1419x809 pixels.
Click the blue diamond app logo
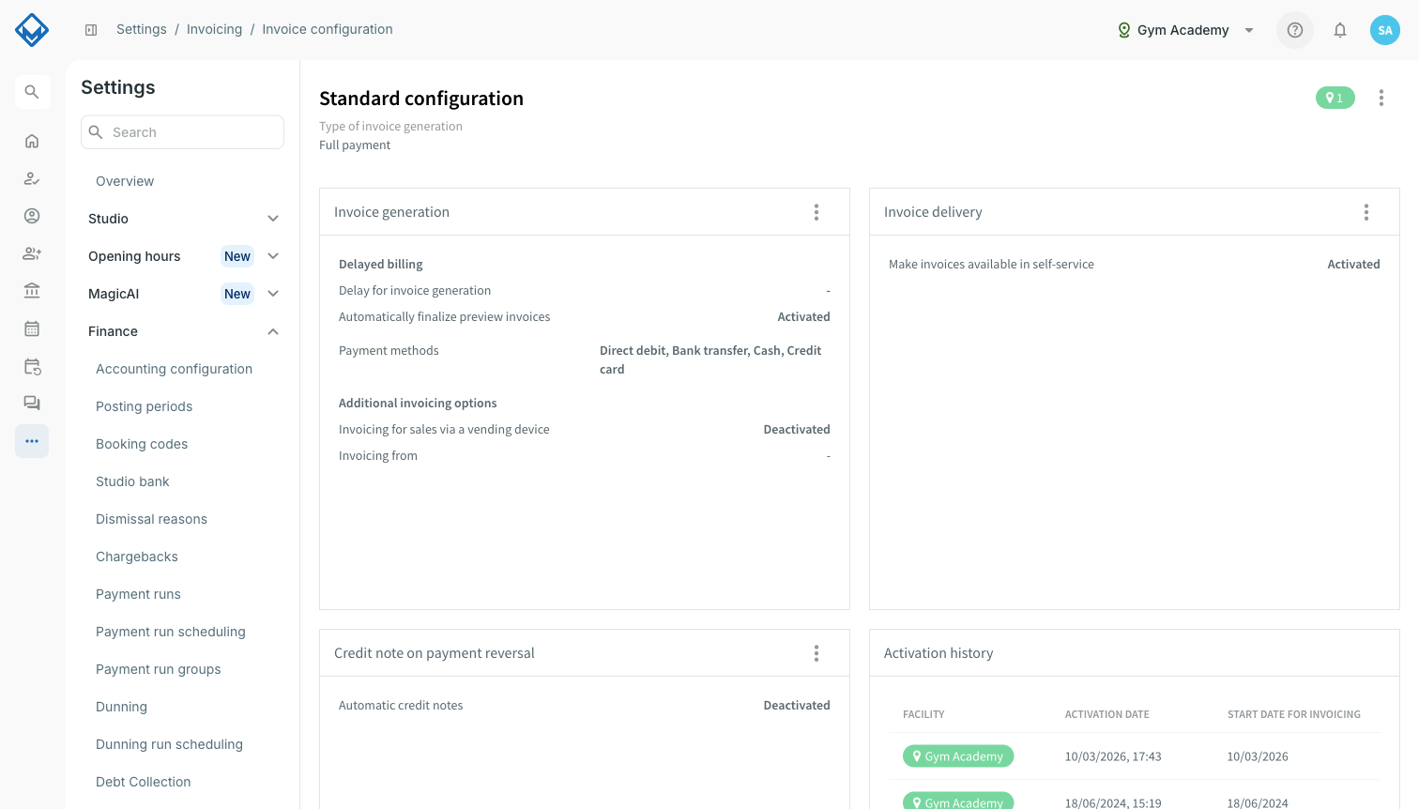click(x=32, y=30)
